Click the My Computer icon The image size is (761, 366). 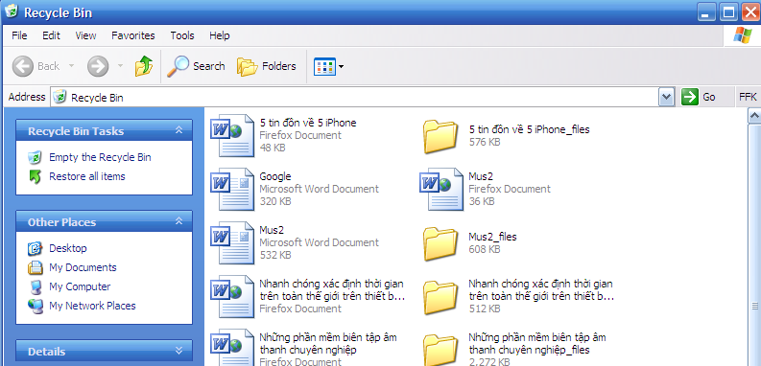(35, 287)
